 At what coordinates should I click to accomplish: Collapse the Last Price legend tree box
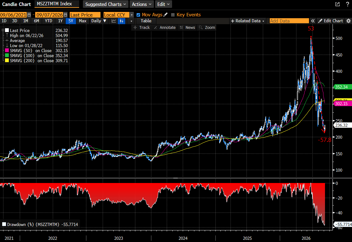pyautogui.click(x=3, y=30)
